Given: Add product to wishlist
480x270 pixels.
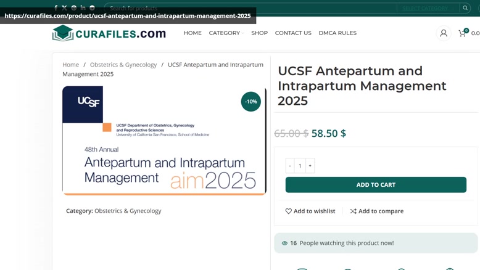Looking at the screenshot, I should point(310,211).
